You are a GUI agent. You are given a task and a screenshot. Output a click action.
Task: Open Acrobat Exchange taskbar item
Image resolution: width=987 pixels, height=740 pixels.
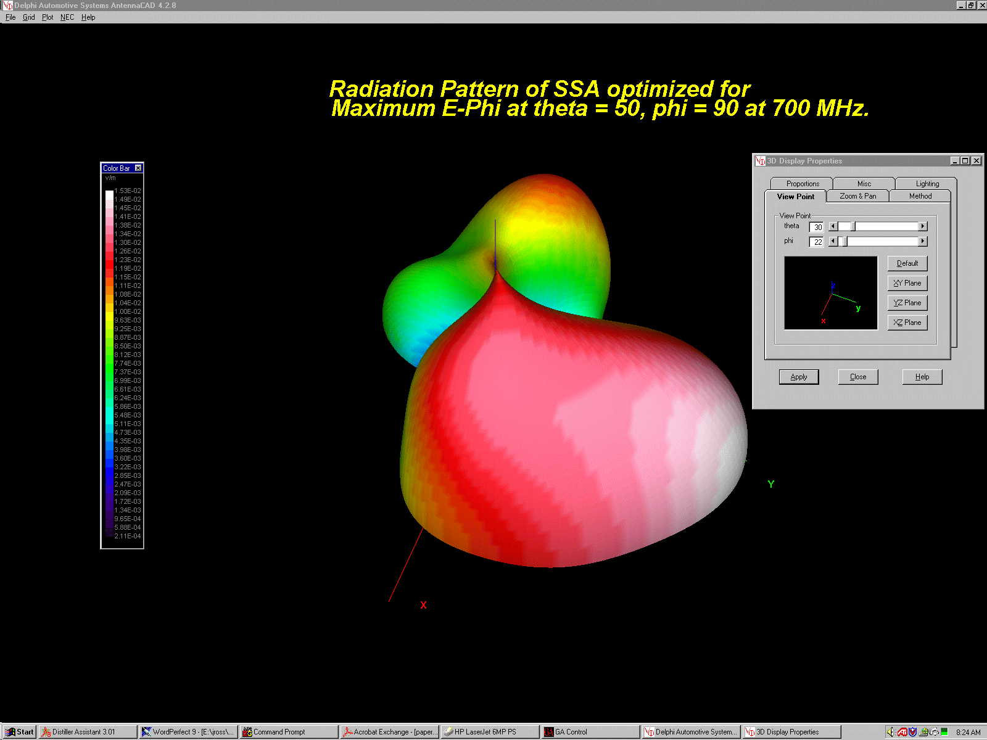tap(389, 732)
